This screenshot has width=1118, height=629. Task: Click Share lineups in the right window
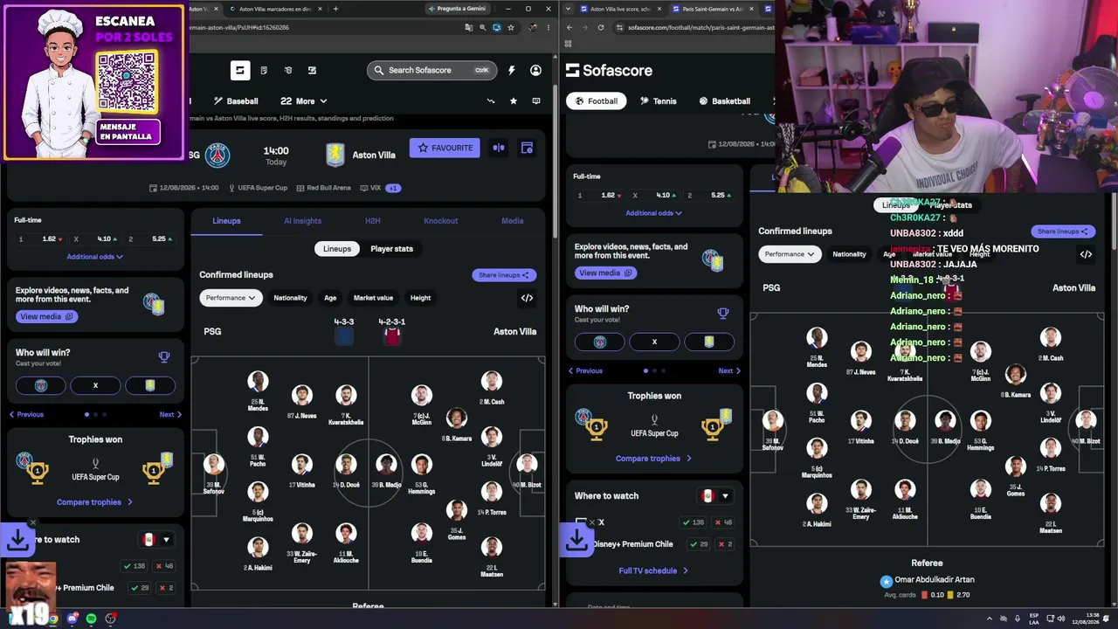point(1063,232)
